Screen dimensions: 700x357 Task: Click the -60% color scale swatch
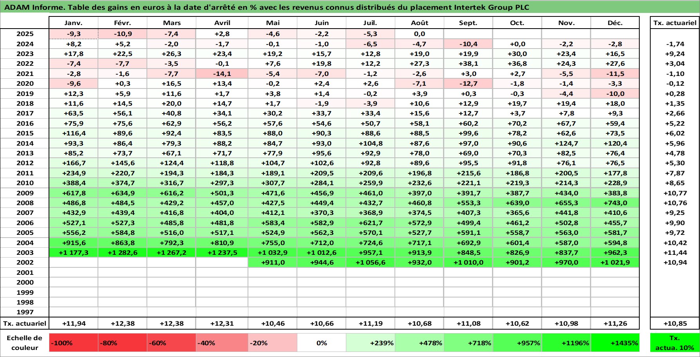click(x=171, y=343)
